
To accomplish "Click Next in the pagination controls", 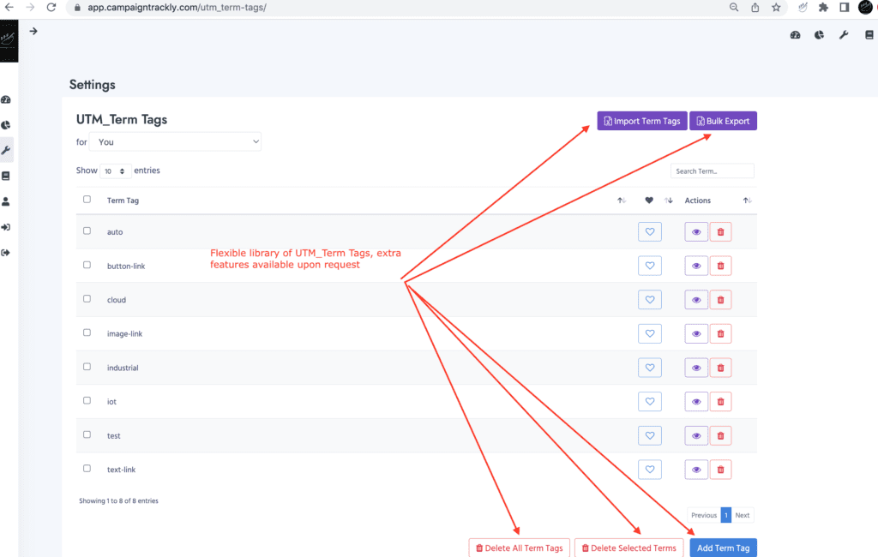I will pyautogui.click(x=743, y=515).
